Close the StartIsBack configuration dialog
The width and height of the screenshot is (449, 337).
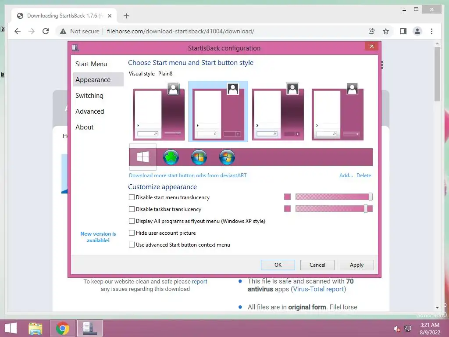(x=372, y=46)
